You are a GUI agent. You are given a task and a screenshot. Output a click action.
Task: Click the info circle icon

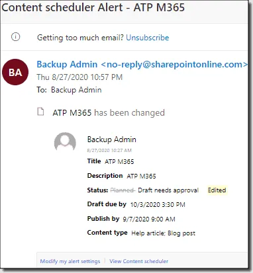point(15,37)
